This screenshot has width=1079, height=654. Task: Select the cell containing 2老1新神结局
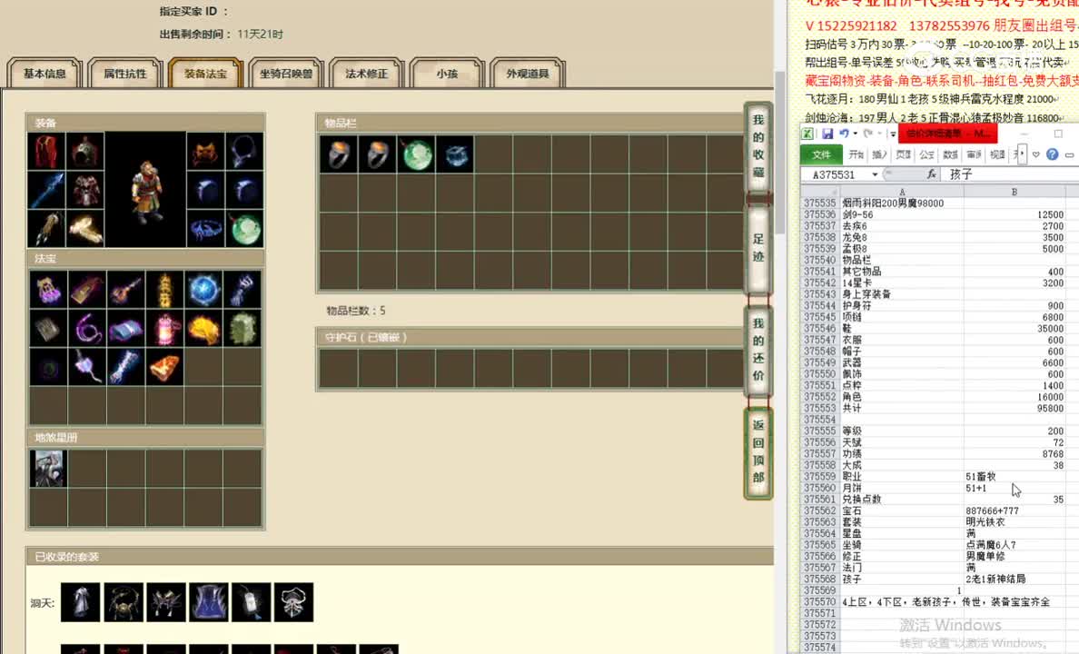[x=1015, y=579]
